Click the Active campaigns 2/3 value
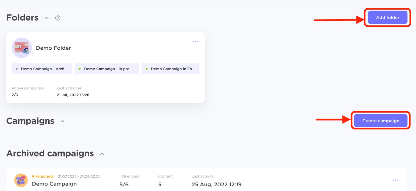The height and width of the screenshot is (191, 416). point(15,95)
